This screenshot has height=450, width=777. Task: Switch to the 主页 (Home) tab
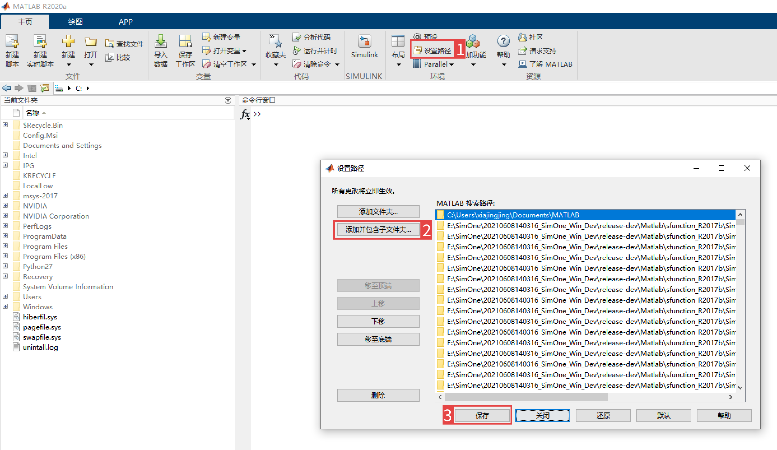click(x=25, y=22)
